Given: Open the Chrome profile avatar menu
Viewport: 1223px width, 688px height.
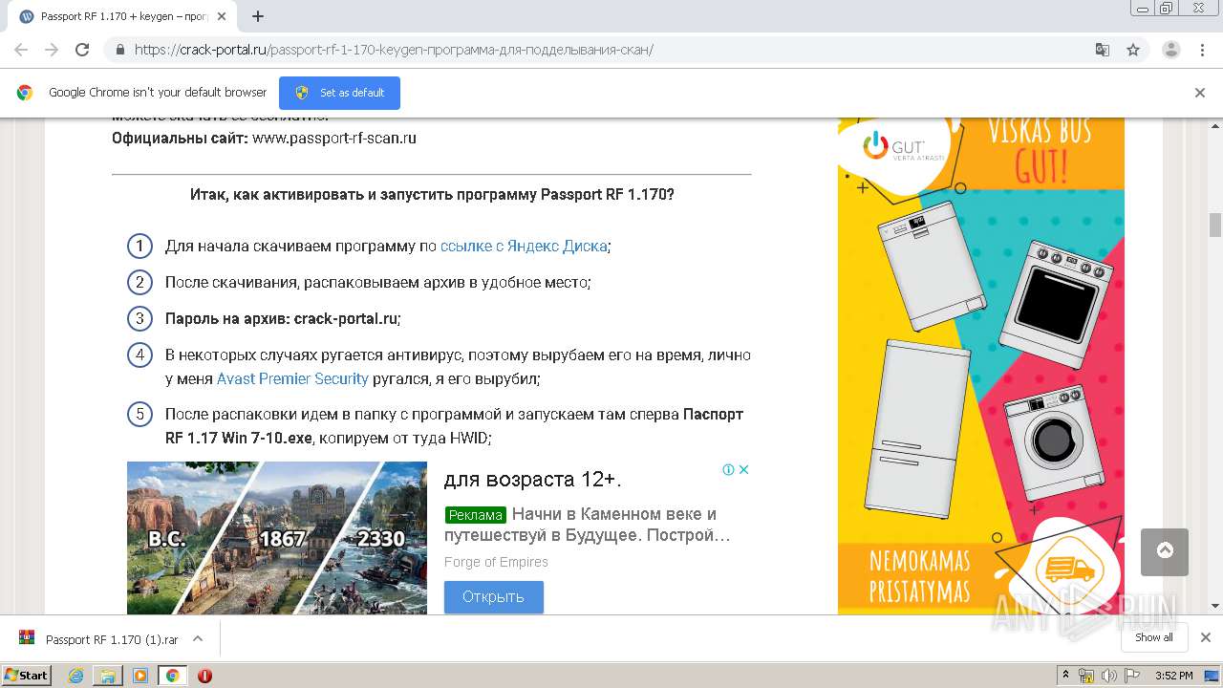Looking at the screenshot, I should (x=1170, y=50).
